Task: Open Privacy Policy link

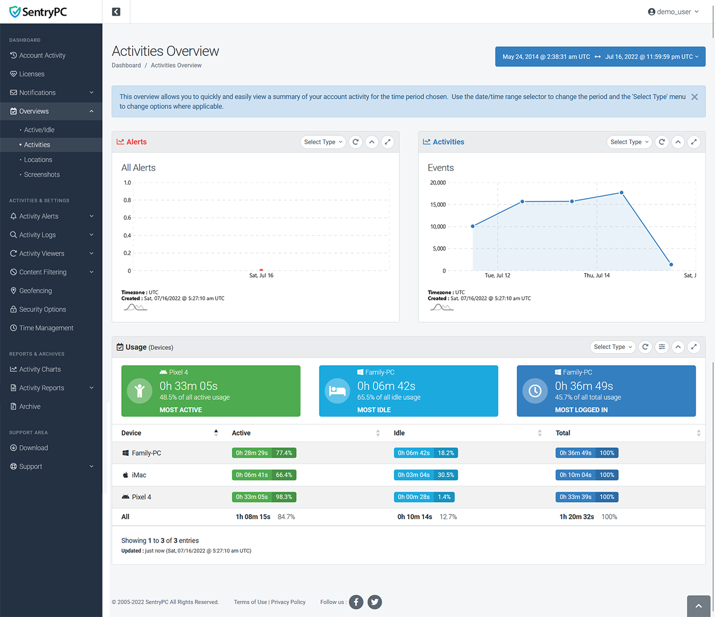Action: (x=288, y=602)
